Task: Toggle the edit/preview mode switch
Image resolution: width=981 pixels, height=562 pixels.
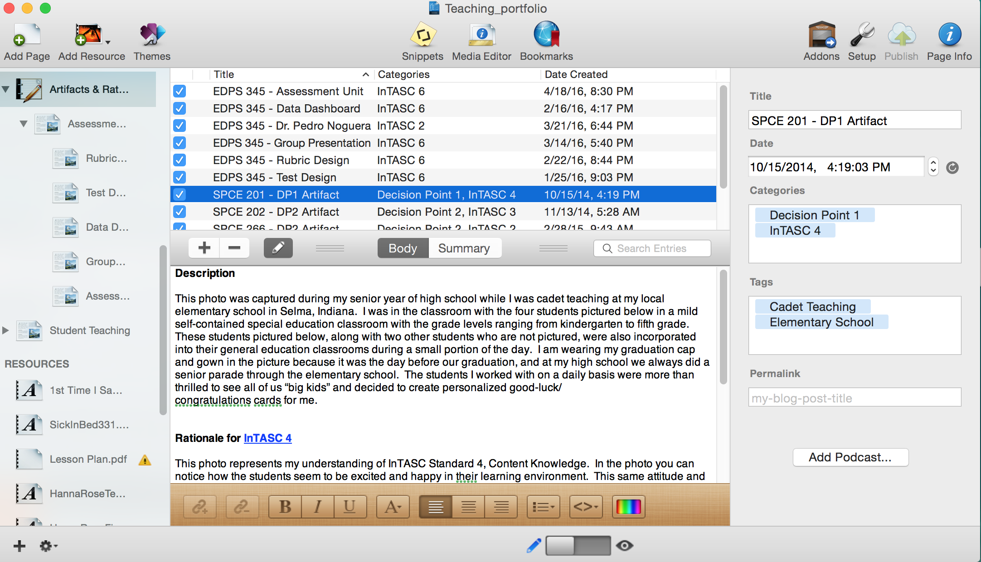Action: click(x=578, y=545)
